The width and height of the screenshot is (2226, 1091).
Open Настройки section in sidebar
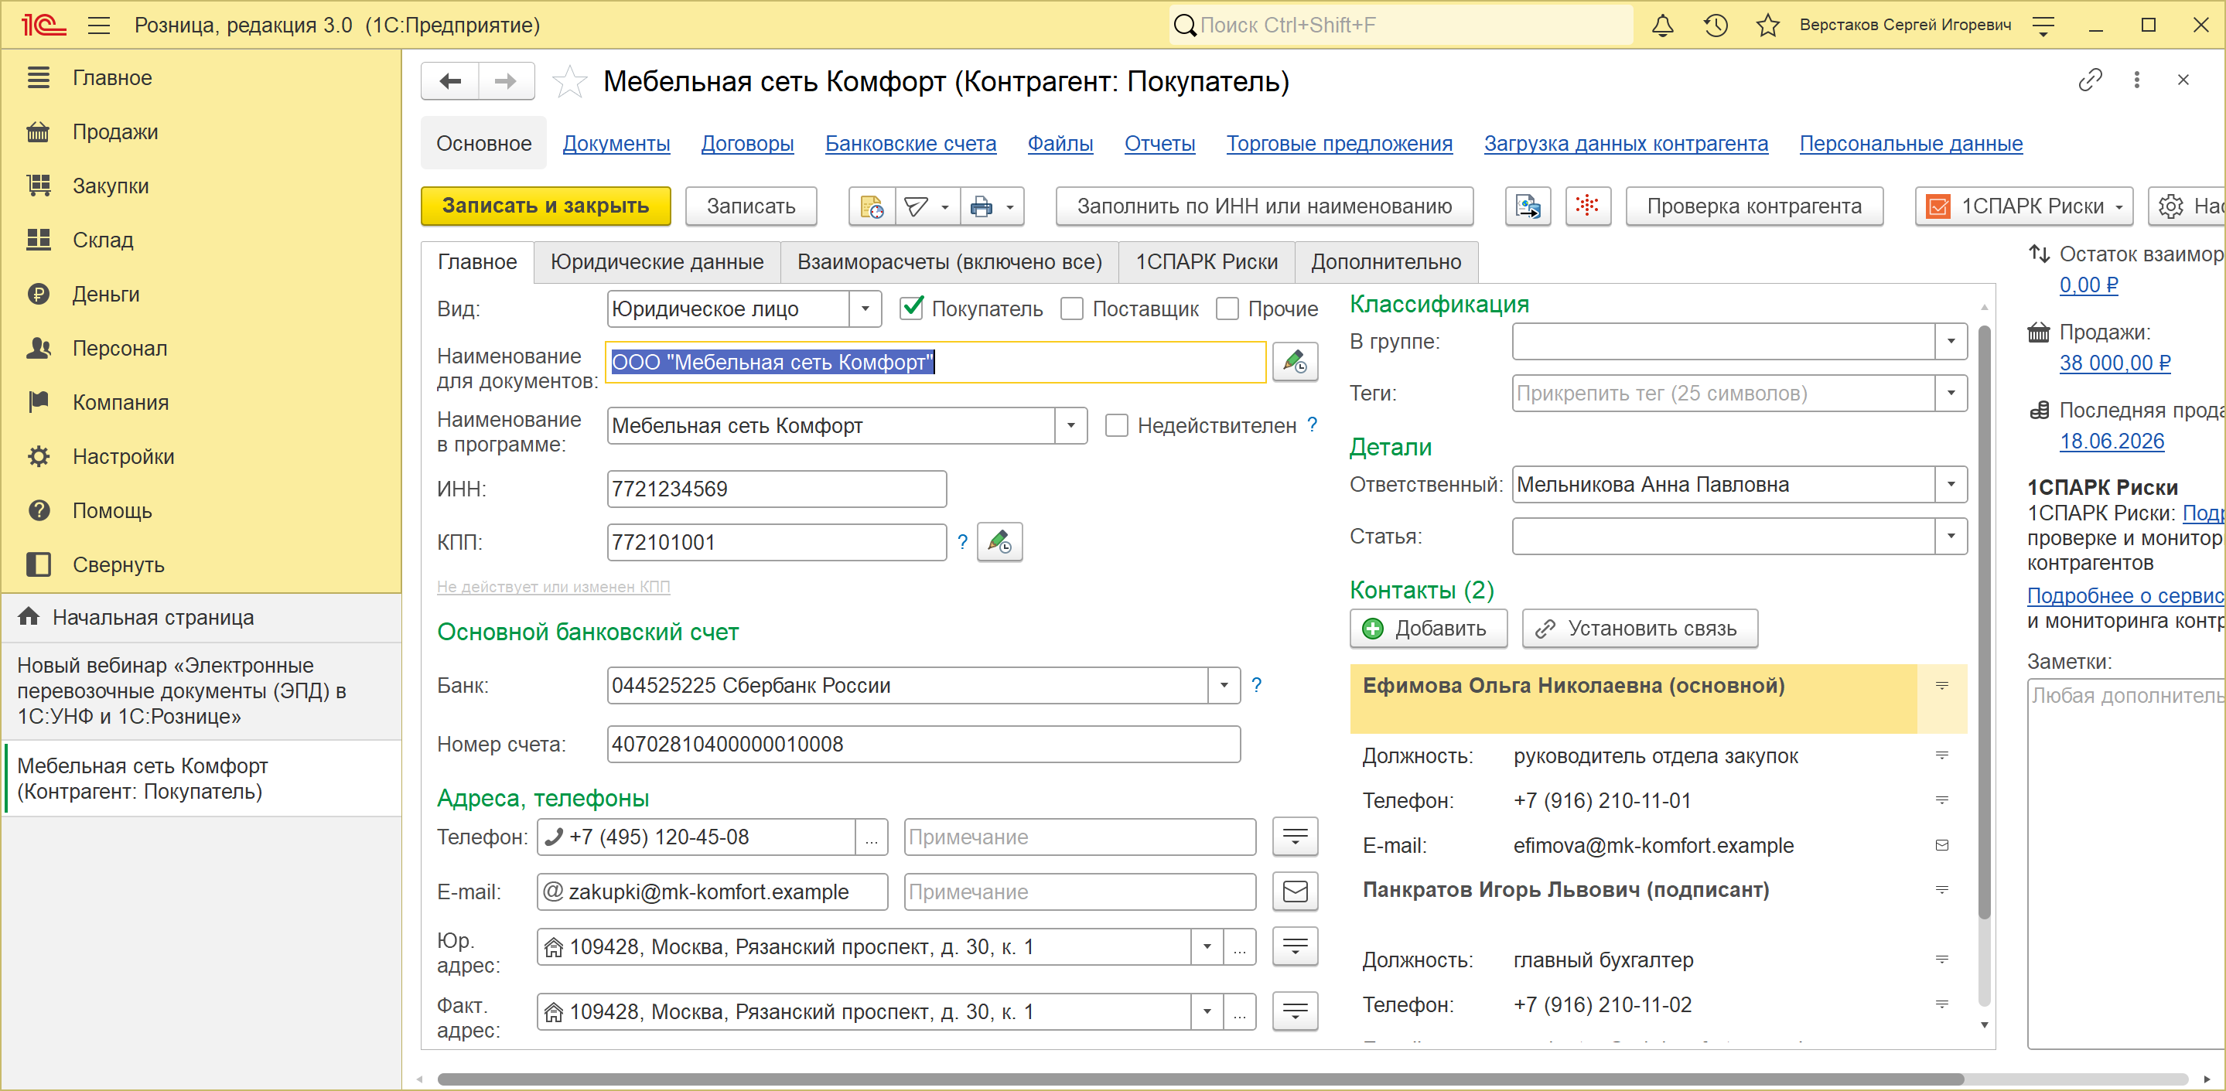tap(123, 457)
